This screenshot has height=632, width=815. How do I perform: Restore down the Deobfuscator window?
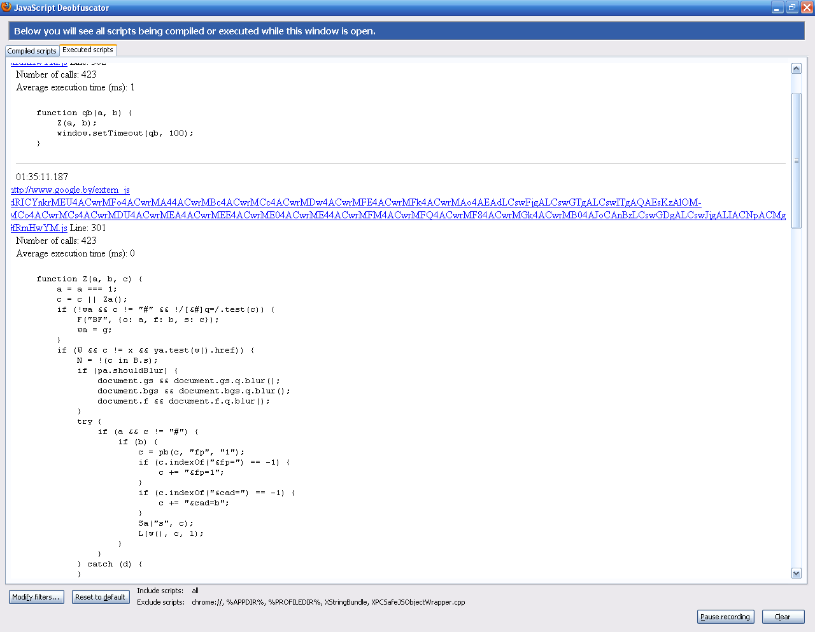coord(792,8)
